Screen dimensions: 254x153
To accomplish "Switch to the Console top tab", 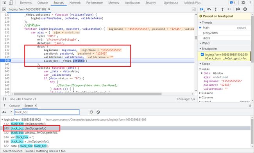I will 43,3.
